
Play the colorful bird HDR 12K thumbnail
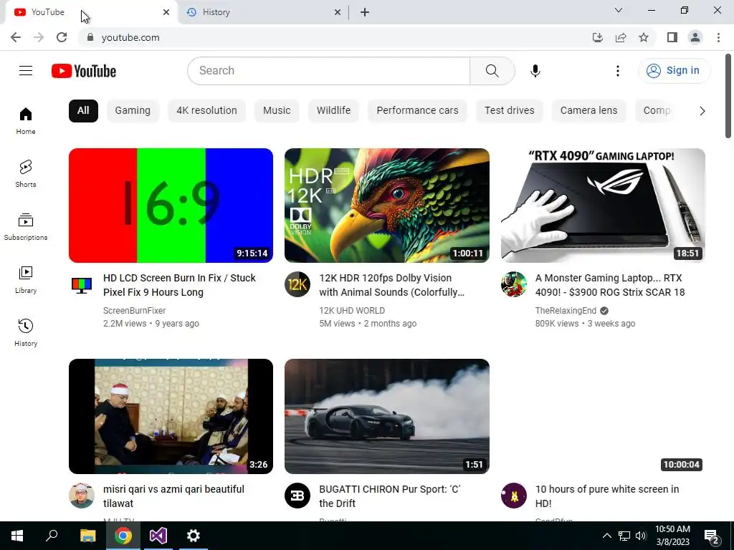point(387,206)
